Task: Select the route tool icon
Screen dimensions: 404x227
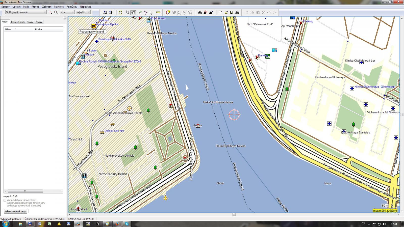Action: pyautogui.click(x=146, y=12)
